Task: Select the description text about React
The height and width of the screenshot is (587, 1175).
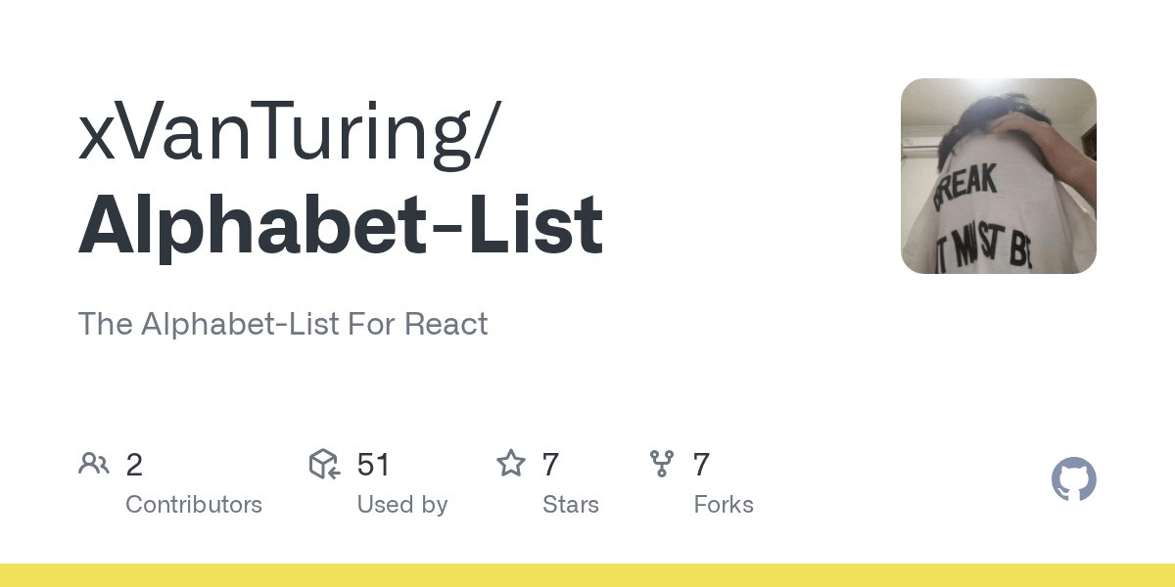Action: click(x=283, y=324)
